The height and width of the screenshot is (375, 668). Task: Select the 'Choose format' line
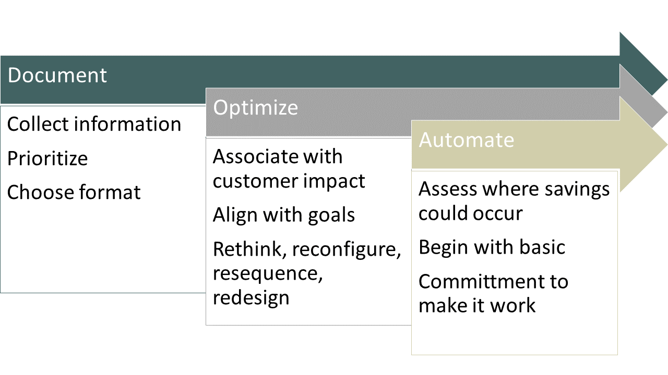74,193
